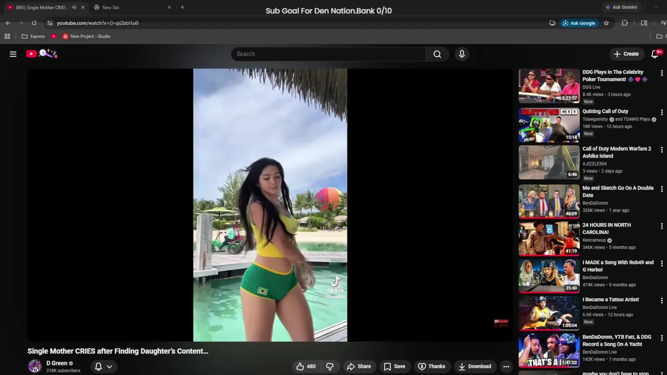Screen dimensions: 667x375
Task: Click into the YouTube search field
Action: pos(328,54)
